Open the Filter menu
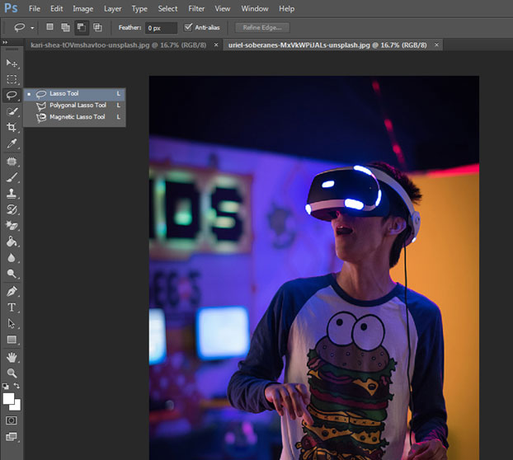Image resolution: width=513 pixels, height=460 pixels. [x=196, y=8]
